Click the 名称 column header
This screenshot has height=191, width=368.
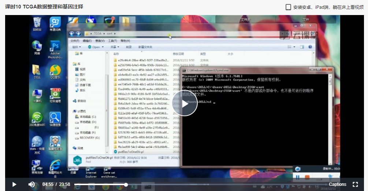point(116,54)
